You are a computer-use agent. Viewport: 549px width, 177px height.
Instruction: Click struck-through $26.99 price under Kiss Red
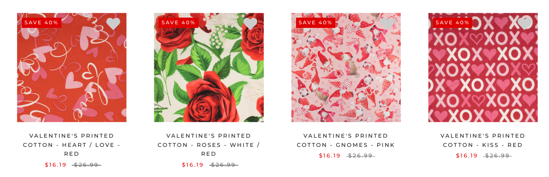point(497,156)
